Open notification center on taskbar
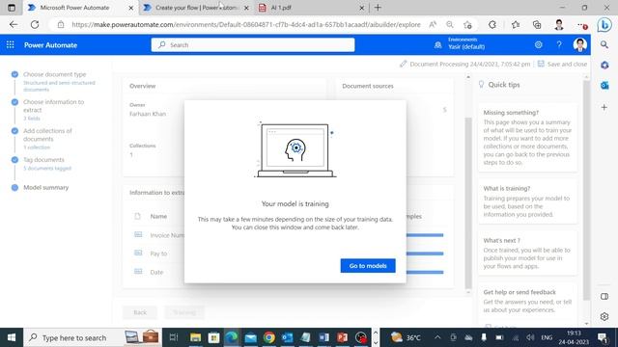Viewport: 618px width, 347px height. [x=602, y=337]
